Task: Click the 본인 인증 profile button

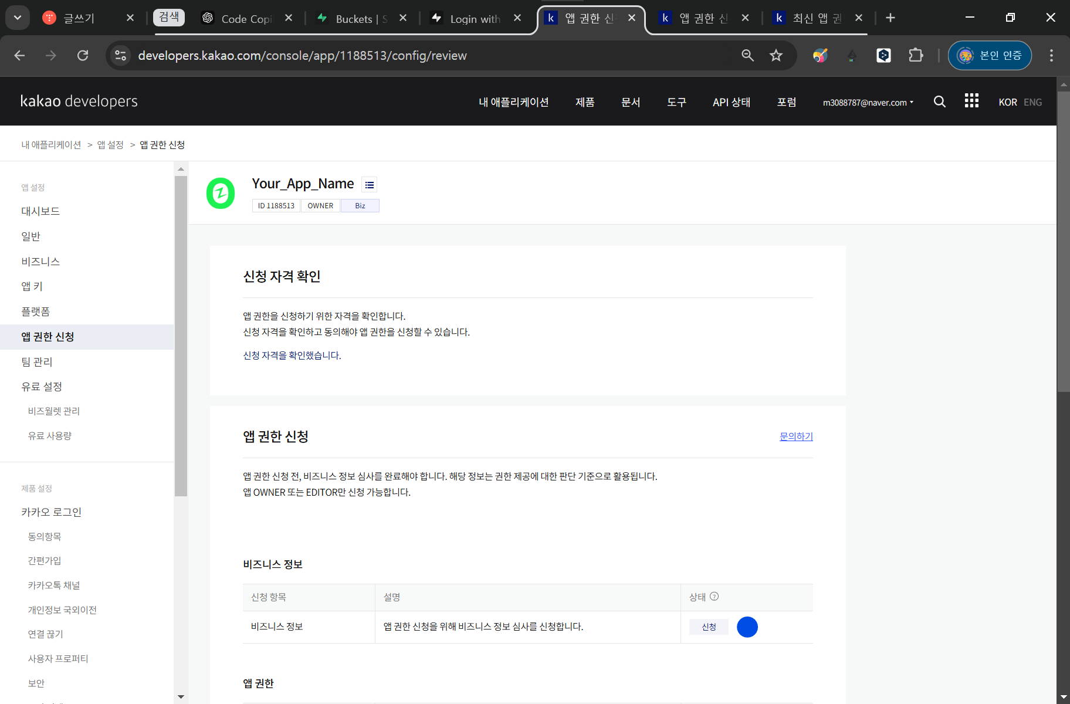Action: click(990, 55)
